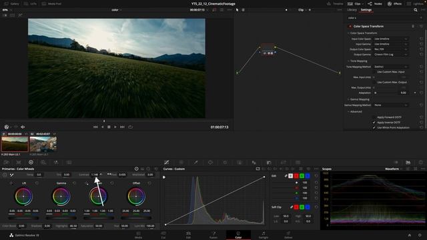
Task: Select the green Edit channel button
Action: 302,176
